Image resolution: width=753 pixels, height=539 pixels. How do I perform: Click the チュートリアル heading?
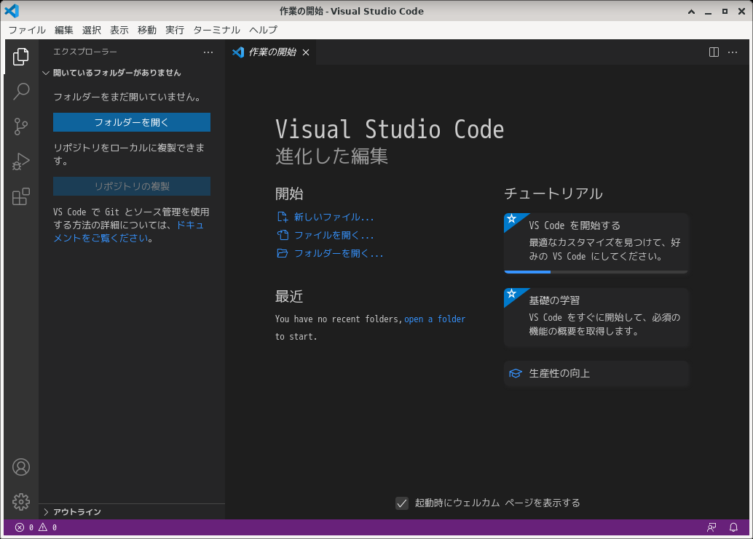click(x=553, y=193)
